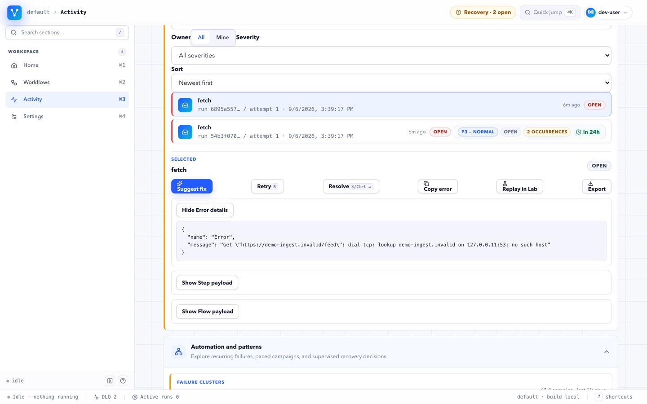Image resolution: width=647 pixels, height=404 pixels.
Task: Show Flow payload section
Action: pos(208,312)
